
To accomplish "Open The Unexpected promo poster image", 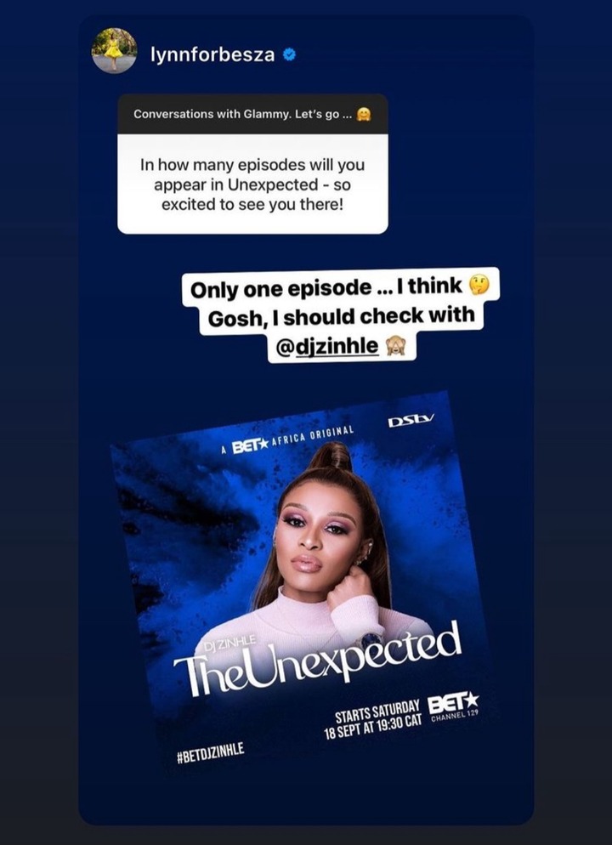I will (x=303, y=583).
